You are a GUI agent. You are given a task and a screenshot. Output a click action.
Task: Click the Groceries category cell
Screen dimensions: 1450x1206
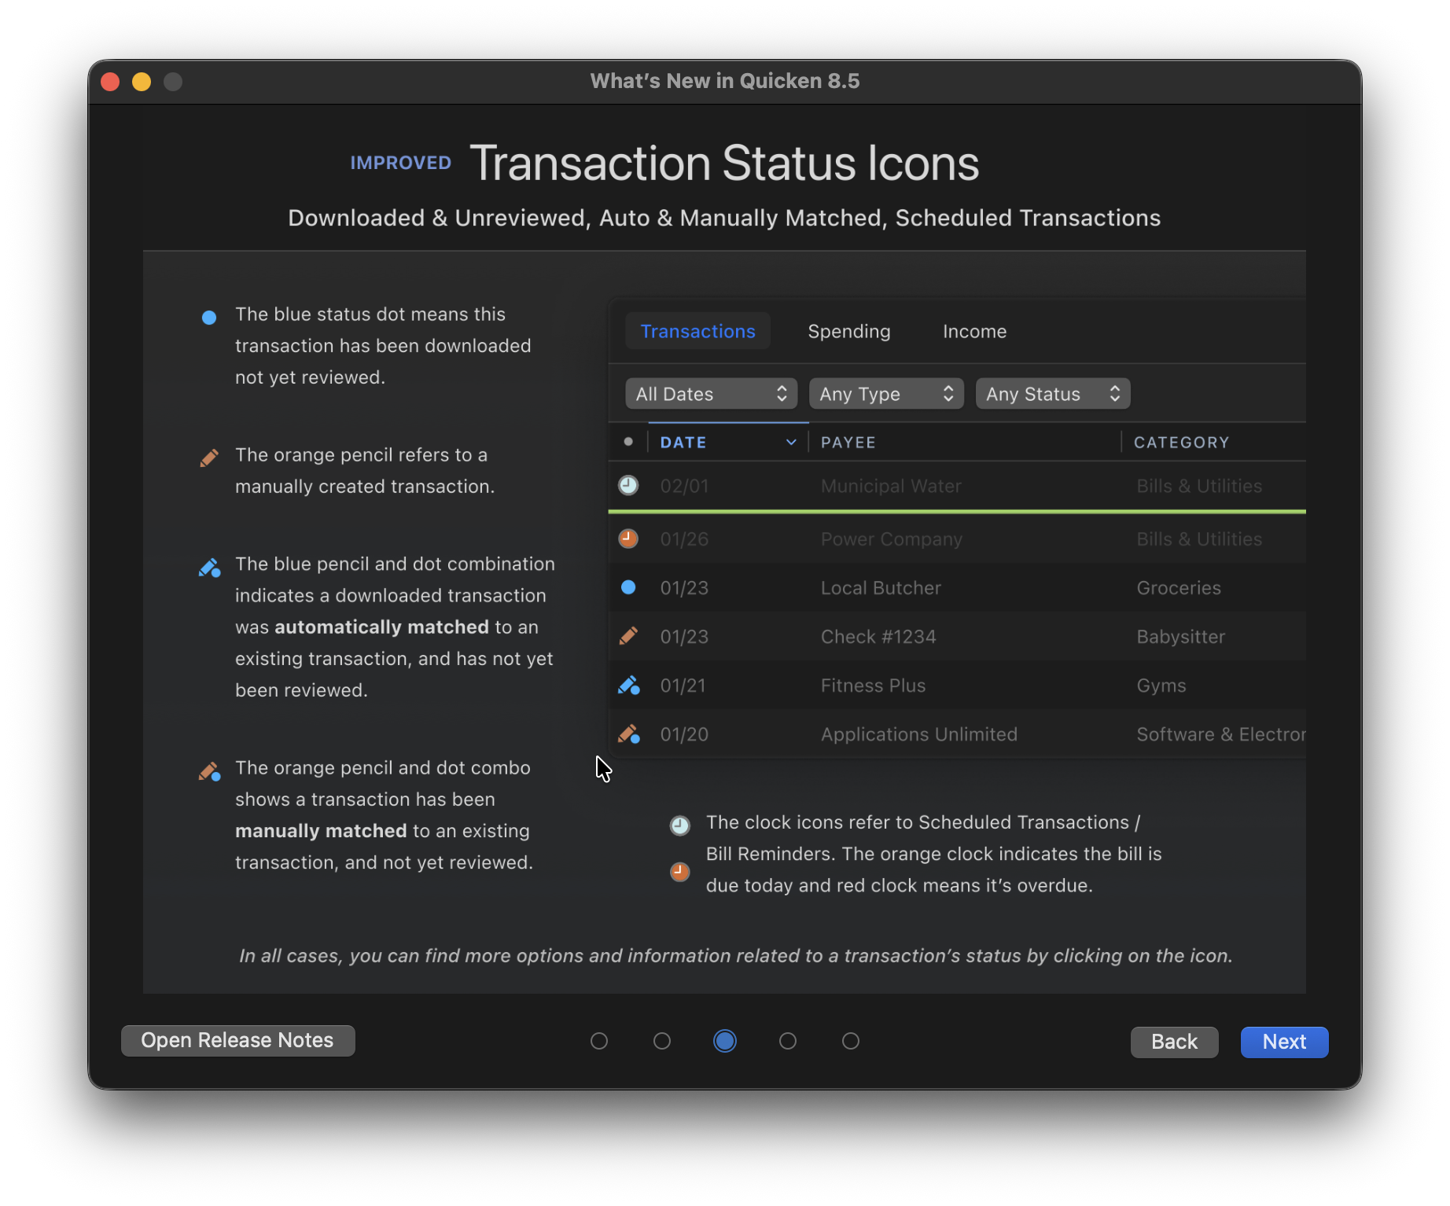pyautogui.click(x=1179, y=588)
